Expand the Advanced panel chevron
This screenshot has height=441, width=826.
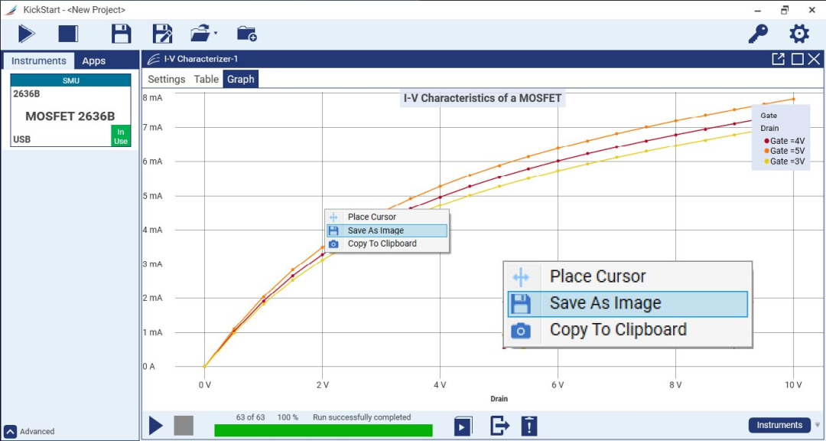[x=11, y=431]
